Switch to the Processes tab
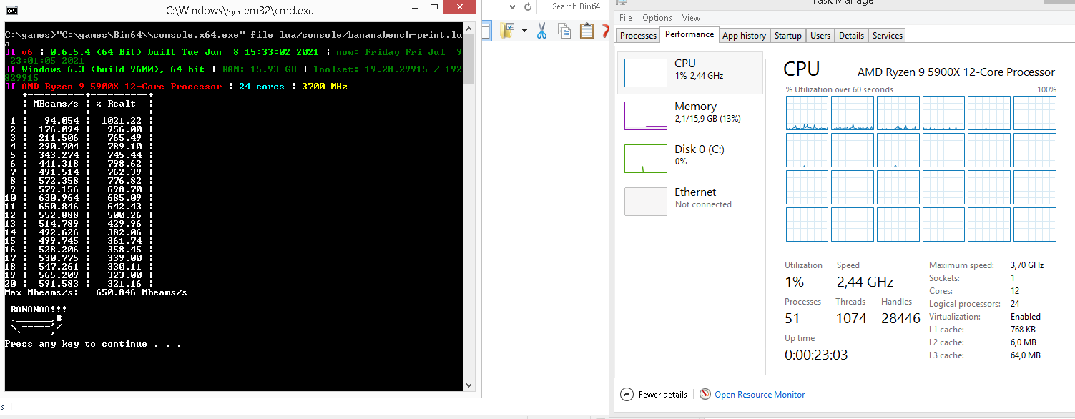The width and height of the screenshot is (1075, 419). tap(638, 36)
